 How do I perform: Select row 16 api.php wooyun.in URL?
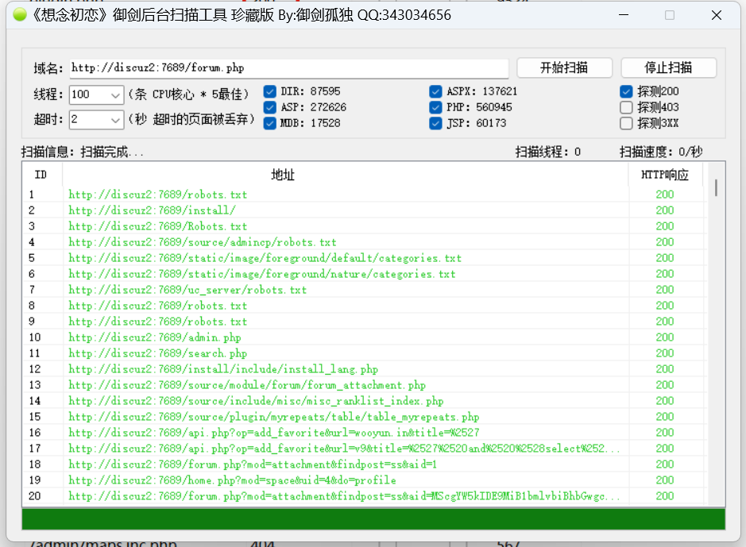click(274, 433)
